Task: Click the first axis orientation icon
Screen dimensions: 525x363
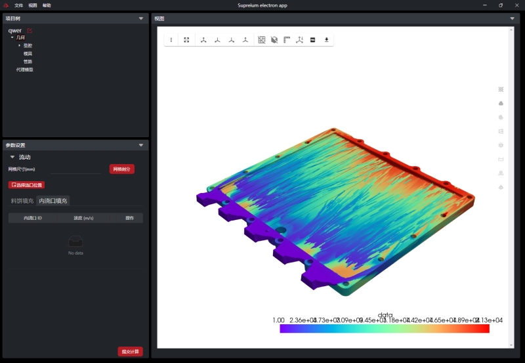Action: click(x=203, y=40)
